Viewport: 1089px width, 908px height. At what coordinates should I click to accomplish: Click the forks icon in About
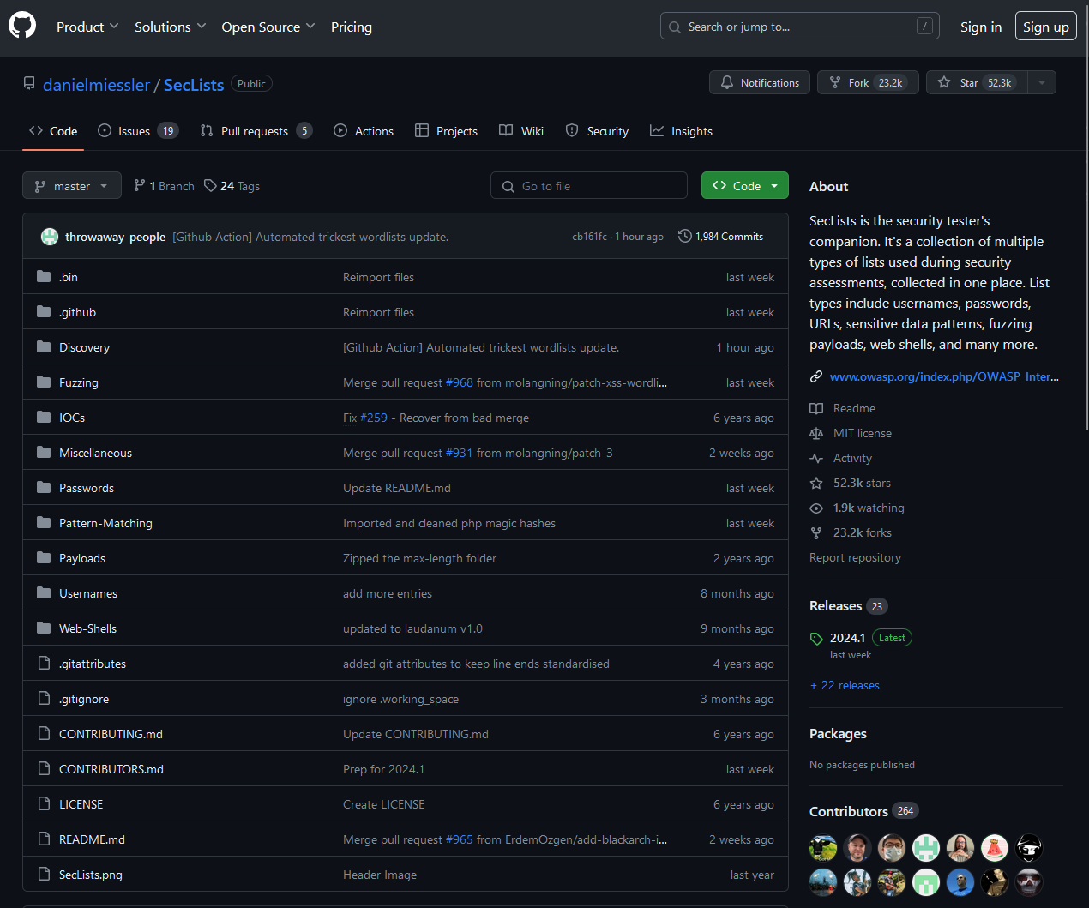pos(816,532)
